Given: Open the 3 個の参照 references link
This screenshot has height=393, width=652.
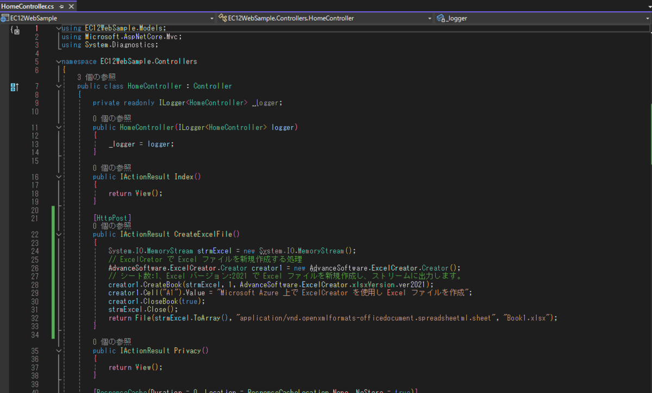Looking at the screenshot, I should (96, 77).
